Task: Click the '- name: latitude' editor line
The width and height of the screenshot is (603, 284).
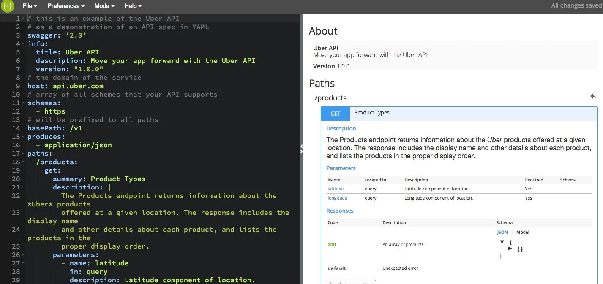Action: click(x=95, y=263)
